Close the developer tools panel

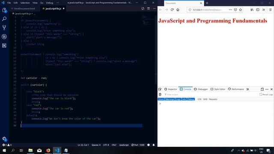pos(271,89)
